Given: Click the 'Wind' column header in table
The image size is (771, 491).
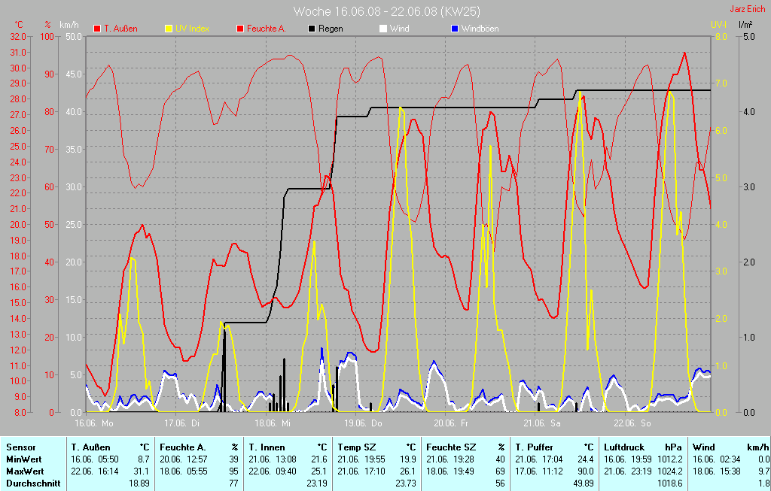Looking at the screenshot, I should click(x=704, y=447).
